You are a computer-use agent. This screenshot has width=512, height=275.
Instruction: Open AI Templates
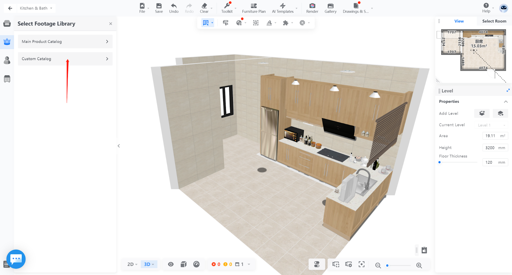coord(283,8)
